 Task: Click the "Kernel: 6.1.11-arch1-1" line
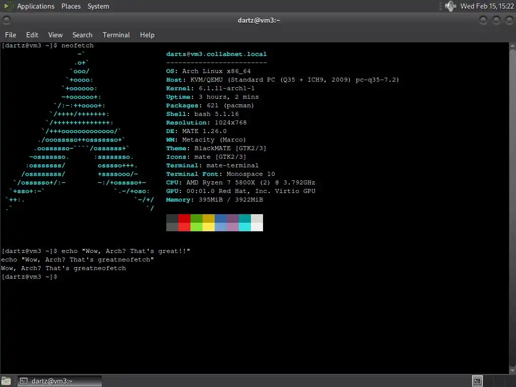pos(210,88)
